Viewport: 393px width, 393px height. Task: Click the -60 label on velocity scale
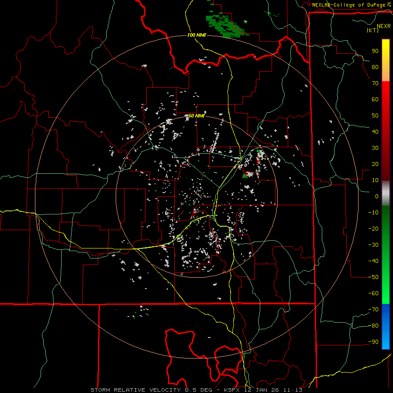373,293
